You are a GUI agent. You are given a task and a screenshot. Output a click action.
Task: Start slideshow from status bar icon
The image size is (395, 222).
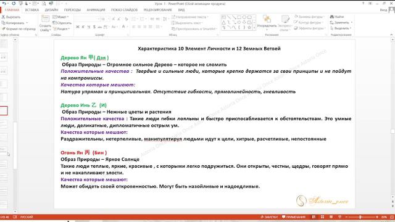pos(339,217)
